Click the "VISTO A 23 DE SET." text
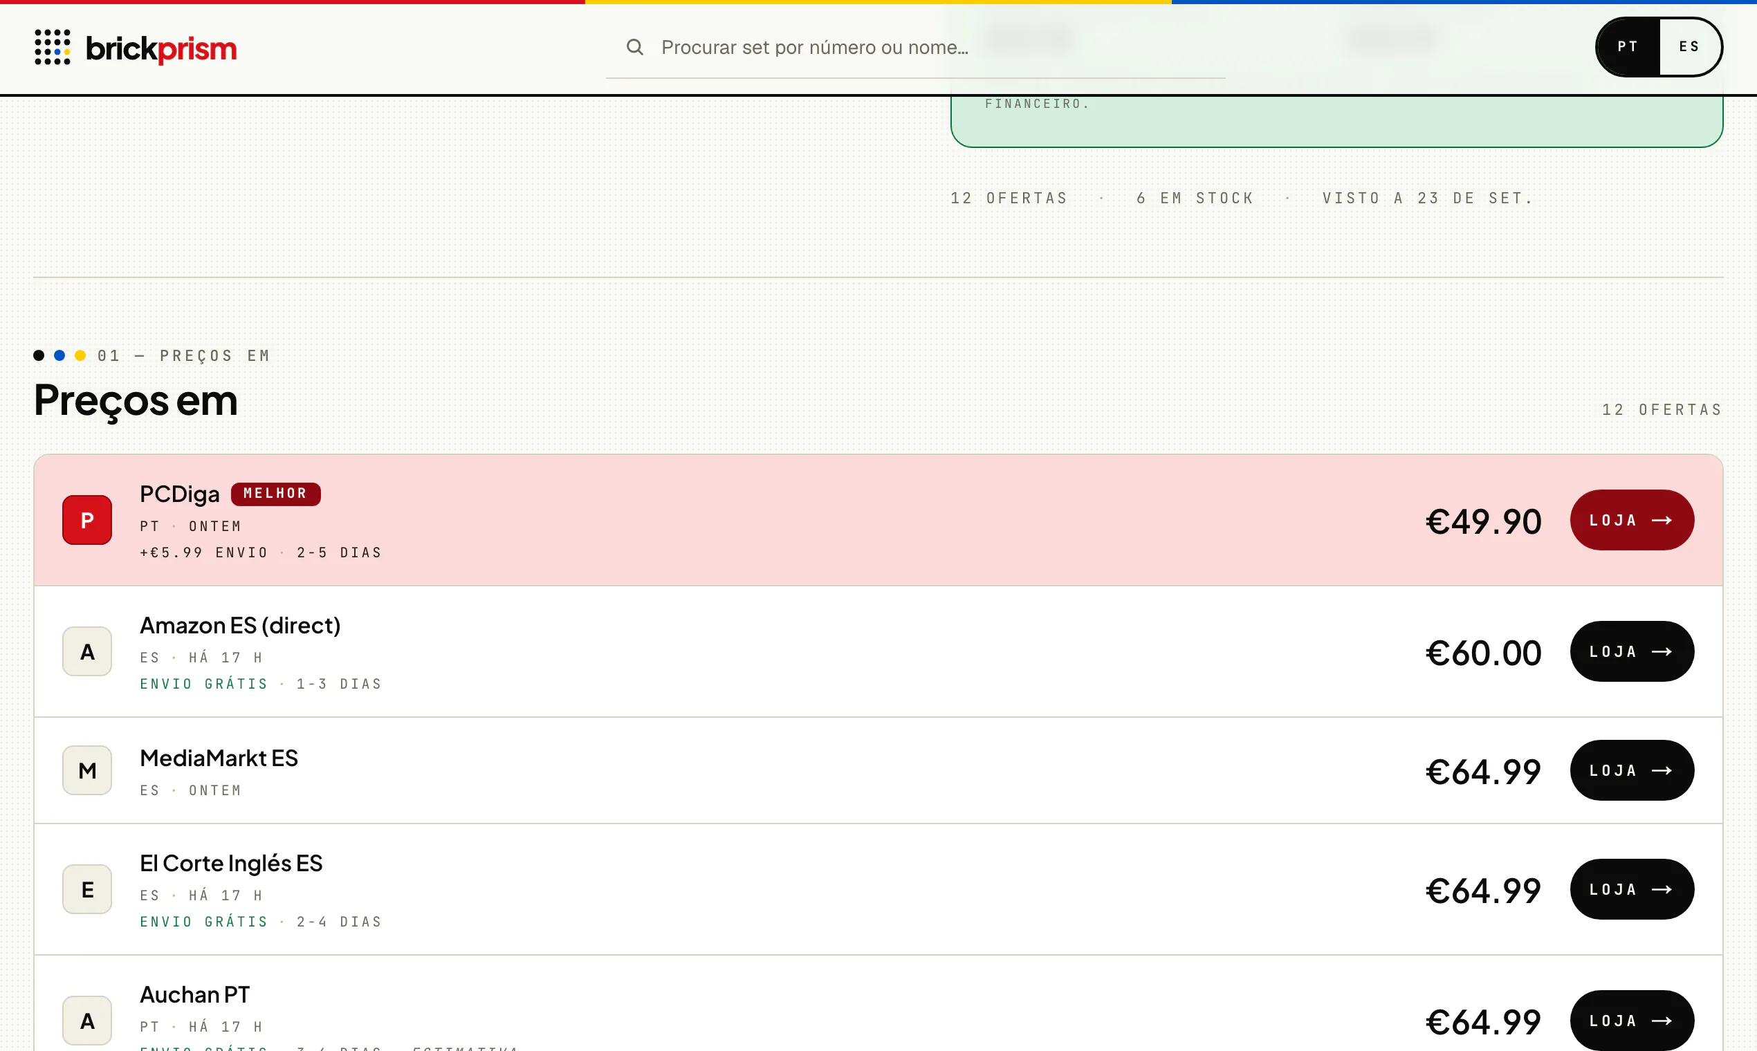 click(1428, 198)
